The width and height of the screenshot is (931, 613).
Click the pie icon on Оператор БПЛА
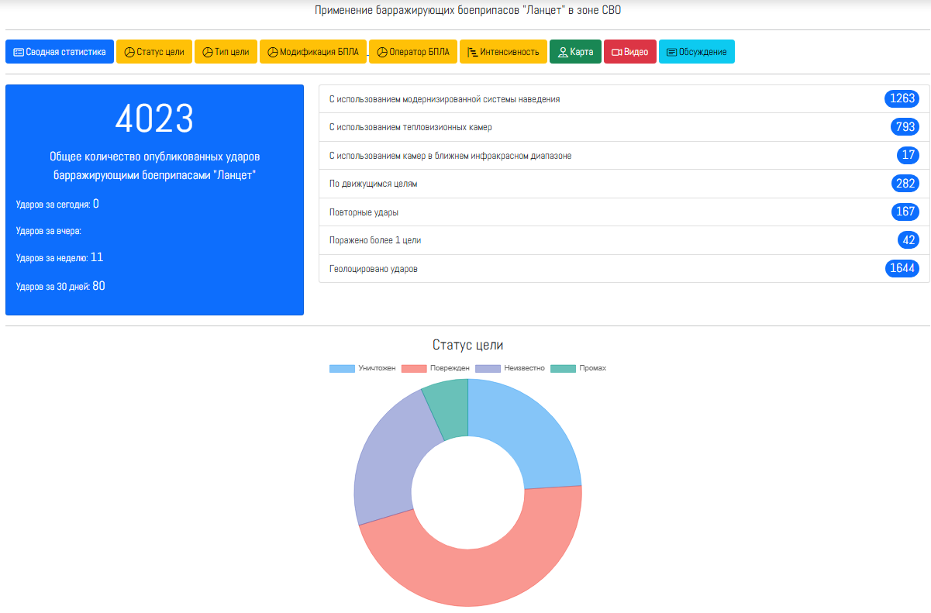point(381,52)
